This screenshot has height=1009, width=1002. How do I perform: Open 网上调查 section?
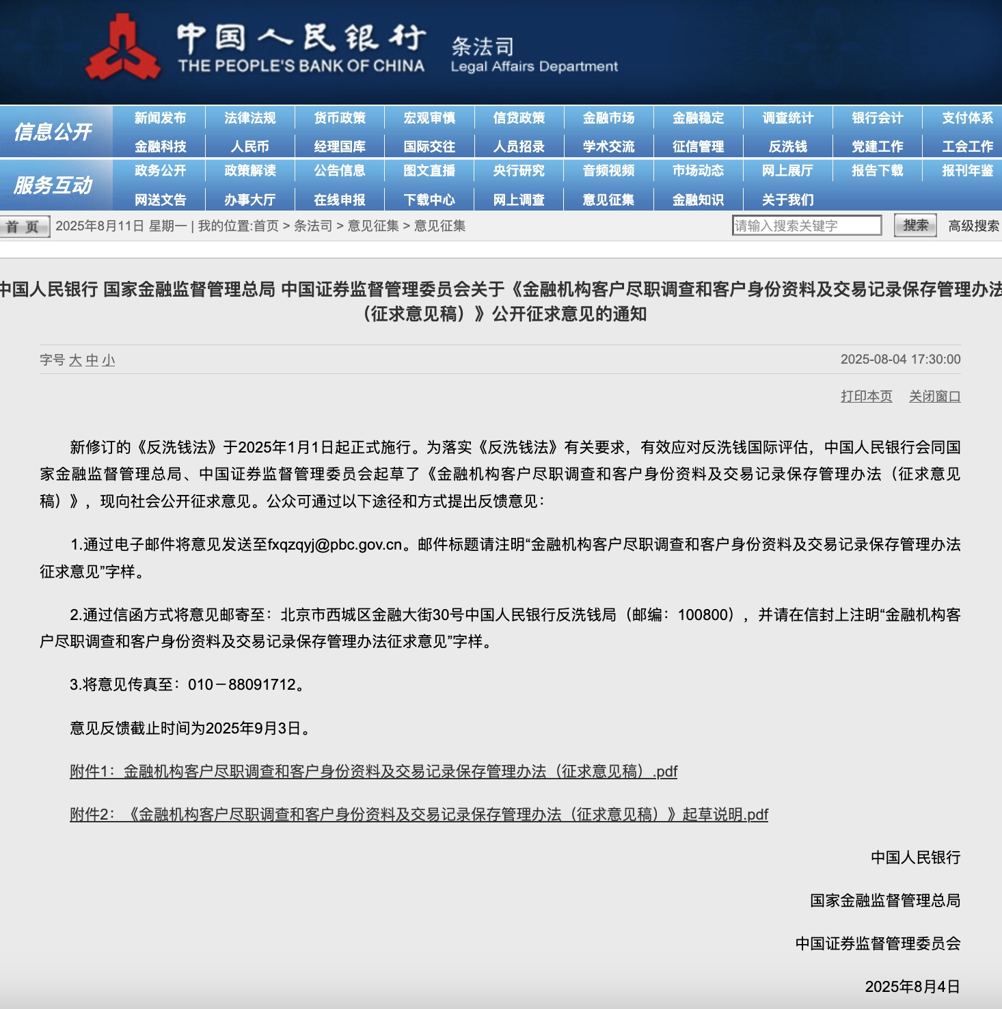(x=519, y=200)
